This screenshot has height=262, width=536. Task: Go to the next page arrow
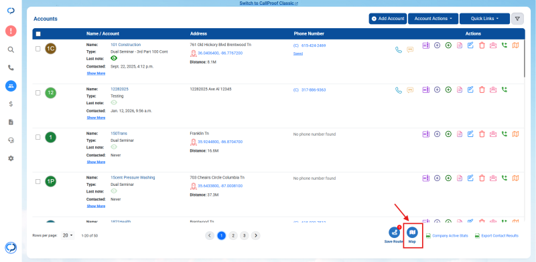click(x=256, y=235)
